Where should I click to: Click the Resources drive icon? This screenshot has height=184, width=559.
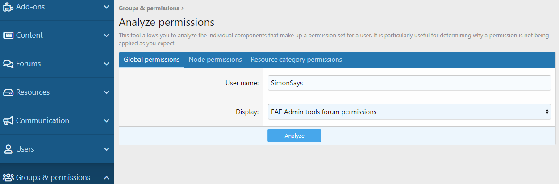click(x=8, y=92)
